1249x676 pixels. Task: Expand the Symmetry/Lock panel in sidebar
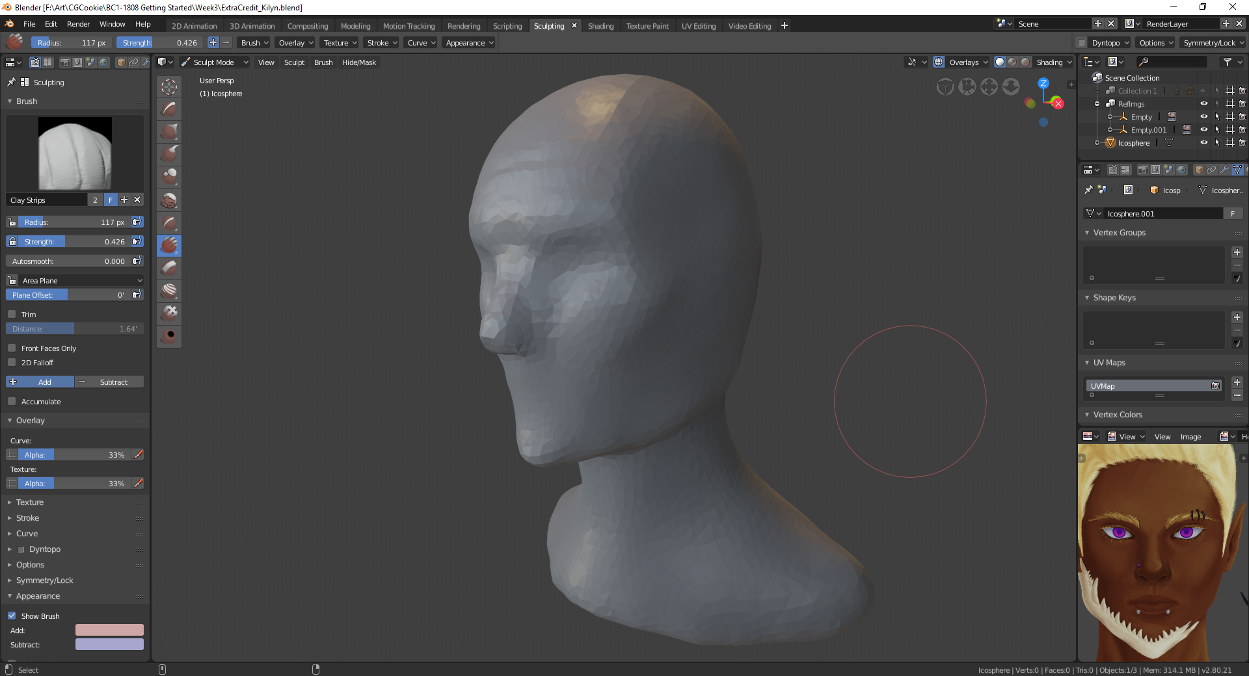tap(44, 580)
